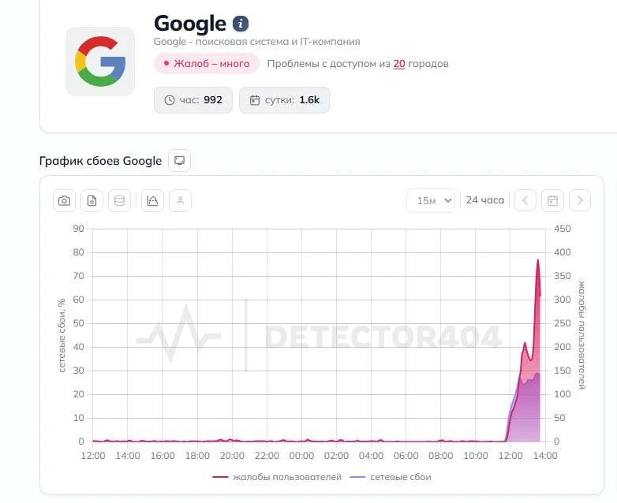Toggle the user complaints person icon
This screenshot has height=503, width=617.
click(x=180, y=200)
